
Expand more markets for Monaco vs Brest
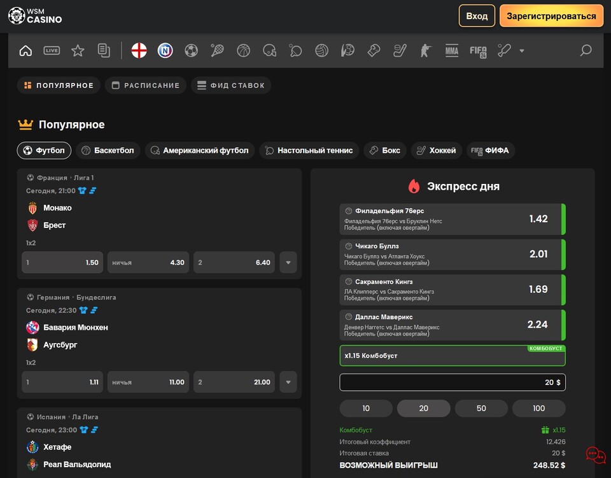click(x=288, y=263)
